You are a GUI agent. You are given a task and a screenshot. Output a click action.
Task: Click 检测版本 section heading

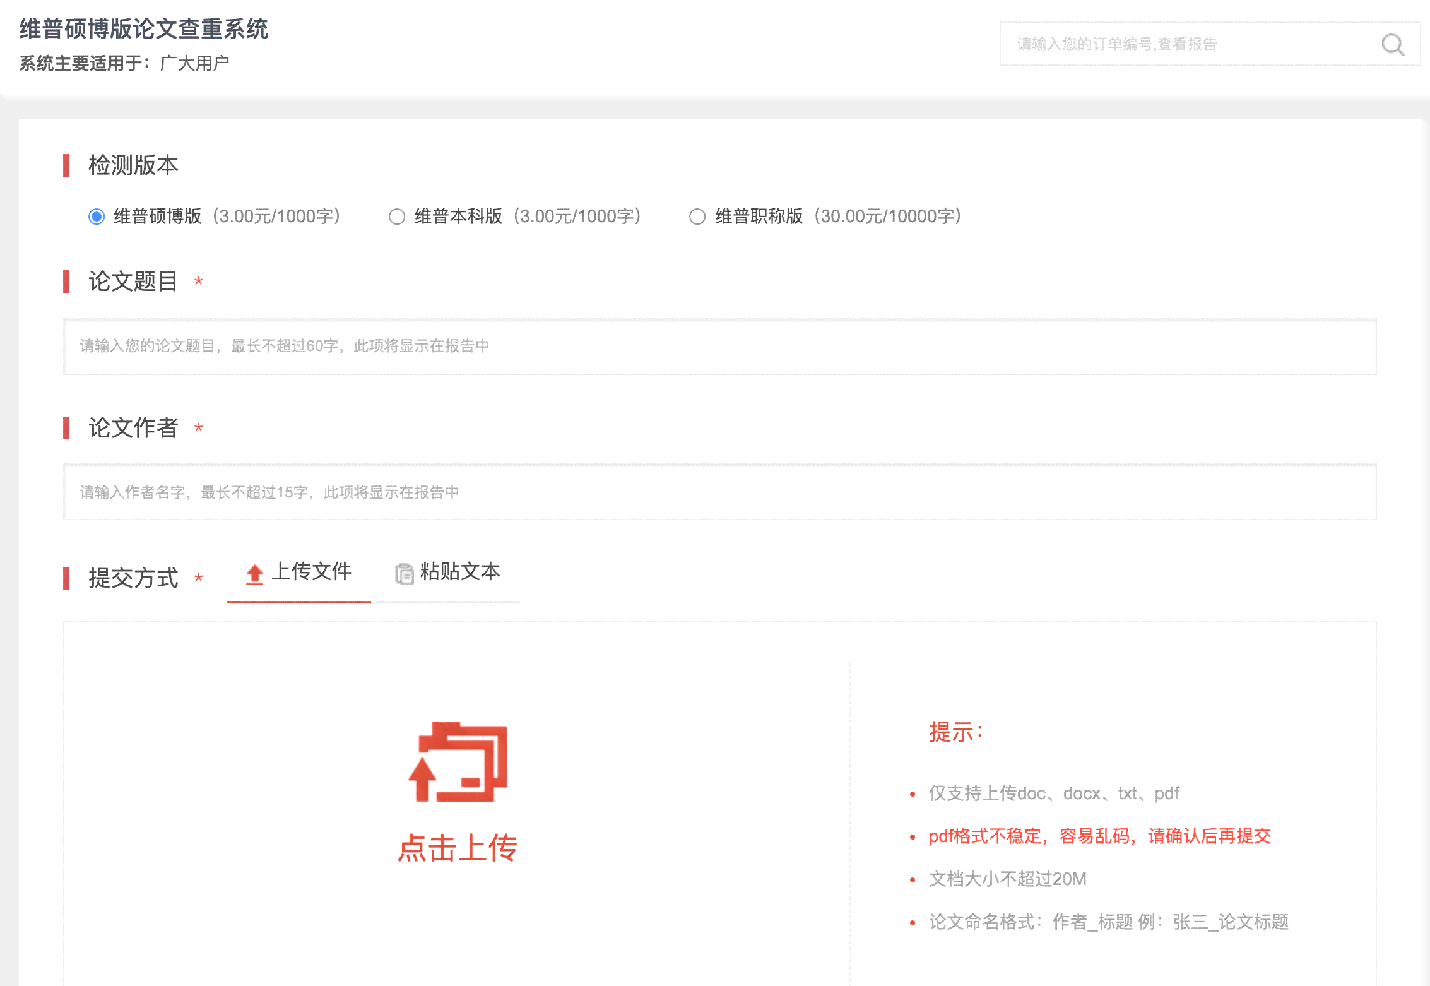point(133,165)
